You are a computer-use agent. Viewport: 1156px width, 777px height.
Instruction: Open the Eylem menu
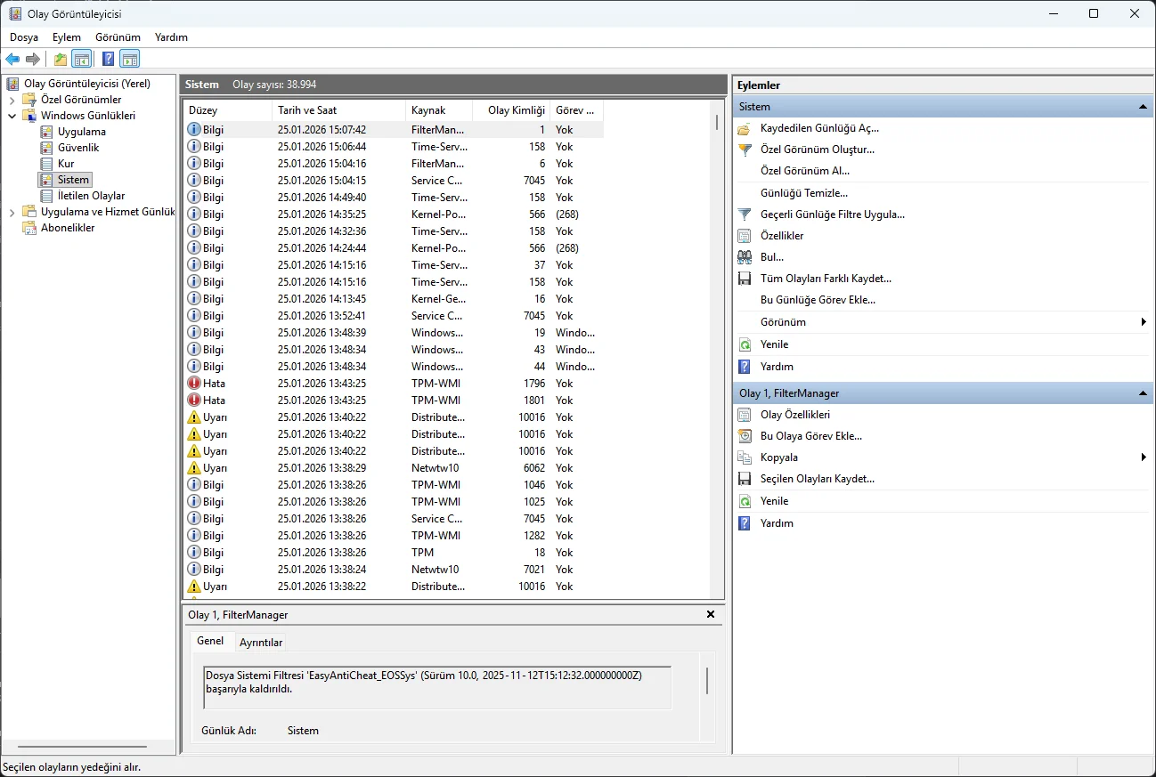(66, 37)
